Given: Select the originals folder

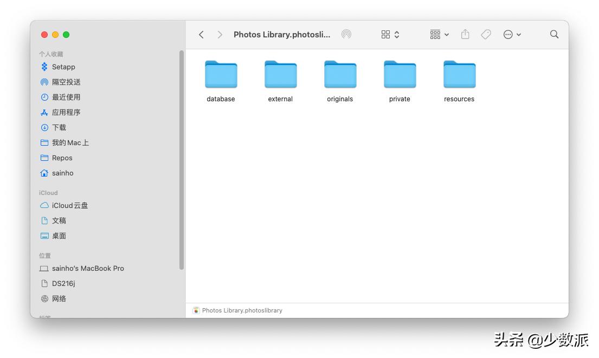Looking at the screenshot, I should (340, 82).
